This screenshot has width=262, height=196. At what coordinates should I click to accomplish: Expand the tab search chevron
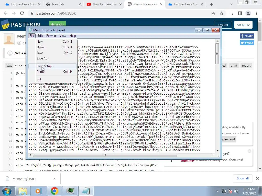tap(231, 5)
